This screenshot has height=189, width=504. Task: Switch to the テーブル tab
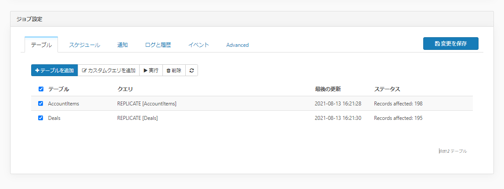(x=41, y=45)
